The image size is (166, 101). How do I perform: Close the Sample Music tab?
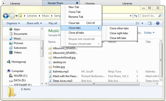[77, 3]
